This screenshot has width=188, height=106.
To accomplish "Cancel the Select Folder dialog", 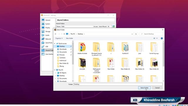I will coord(157,88).
